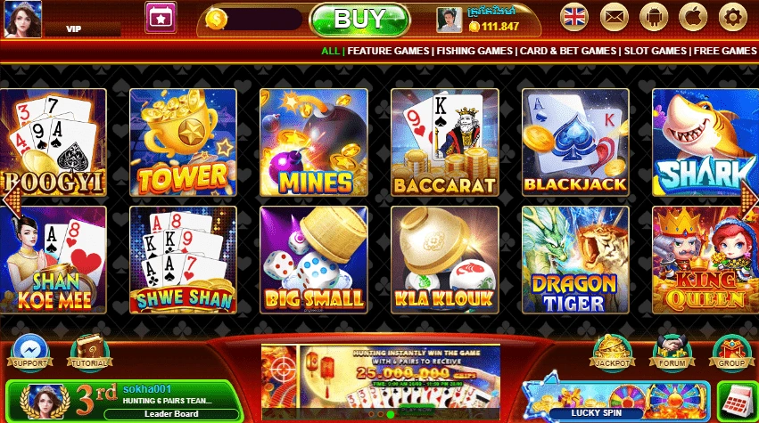Click the Apple download icon
This screenshot has width=759, height=423.
693,18
